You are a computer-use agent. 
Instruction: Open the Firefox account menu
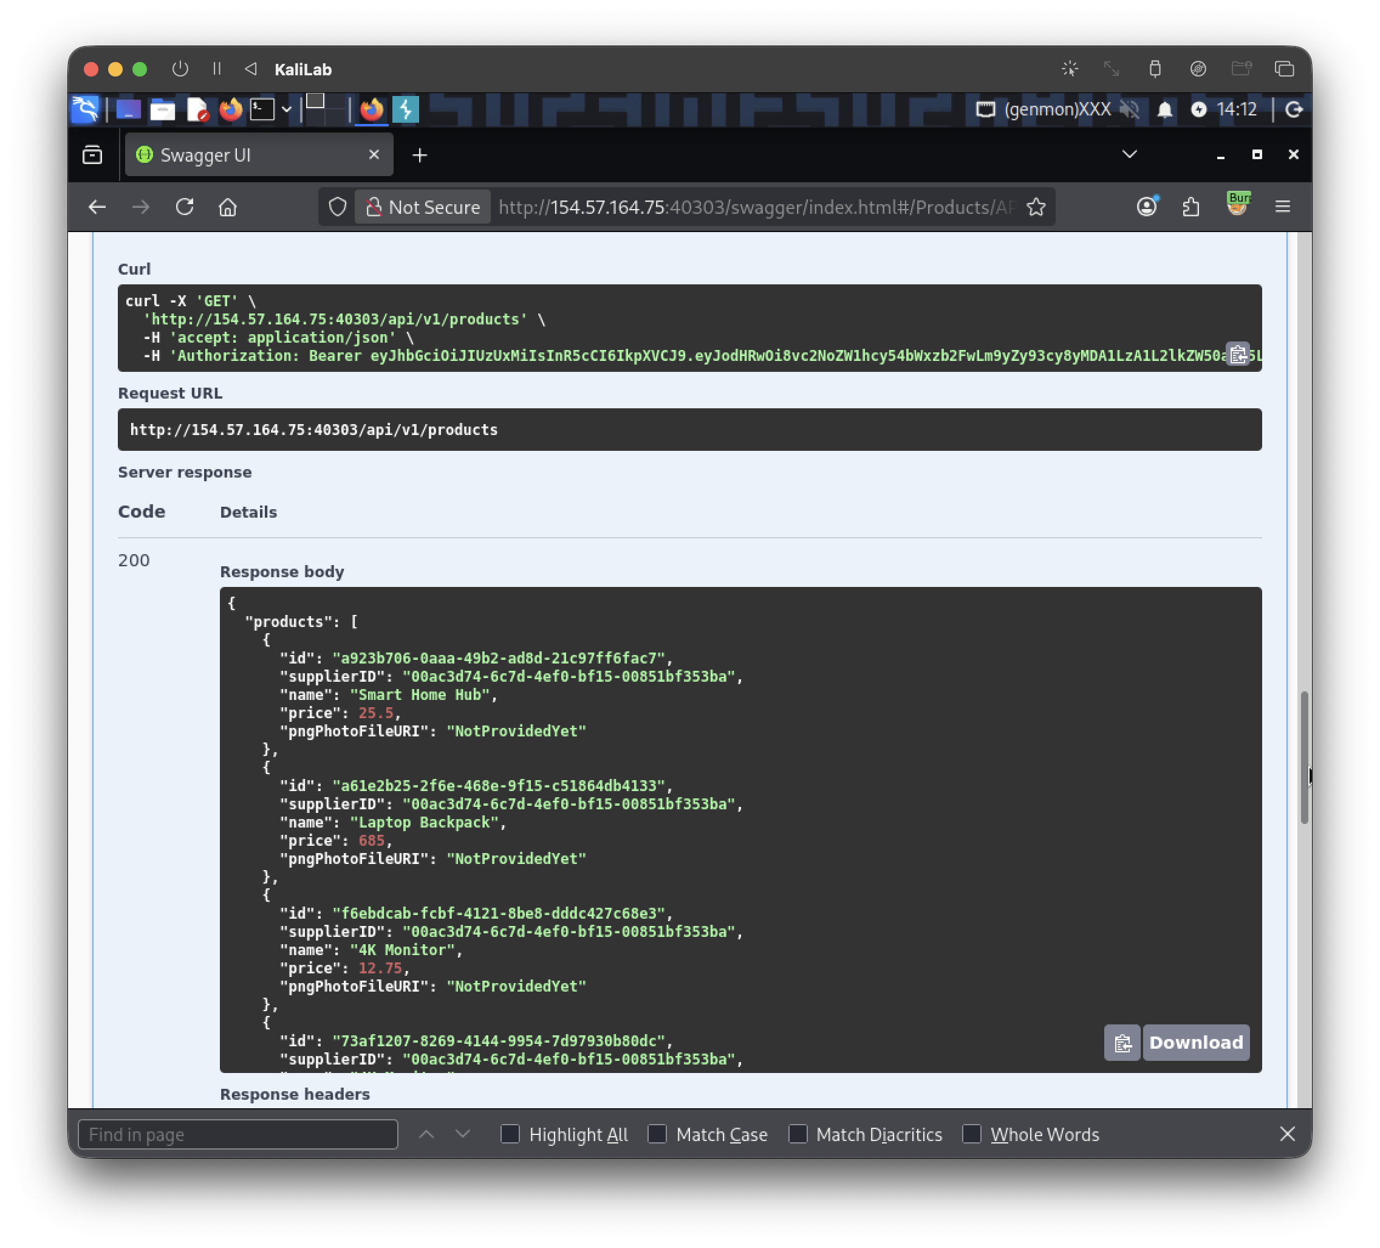1147,206
